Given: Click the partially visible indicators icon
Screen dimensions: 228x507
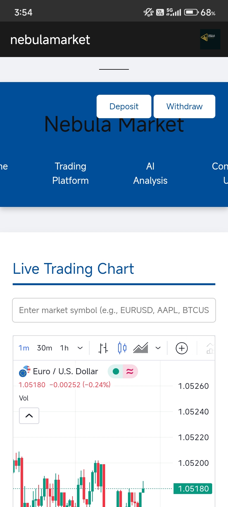Looking at the screenshot, I should [x=210, y=348].
